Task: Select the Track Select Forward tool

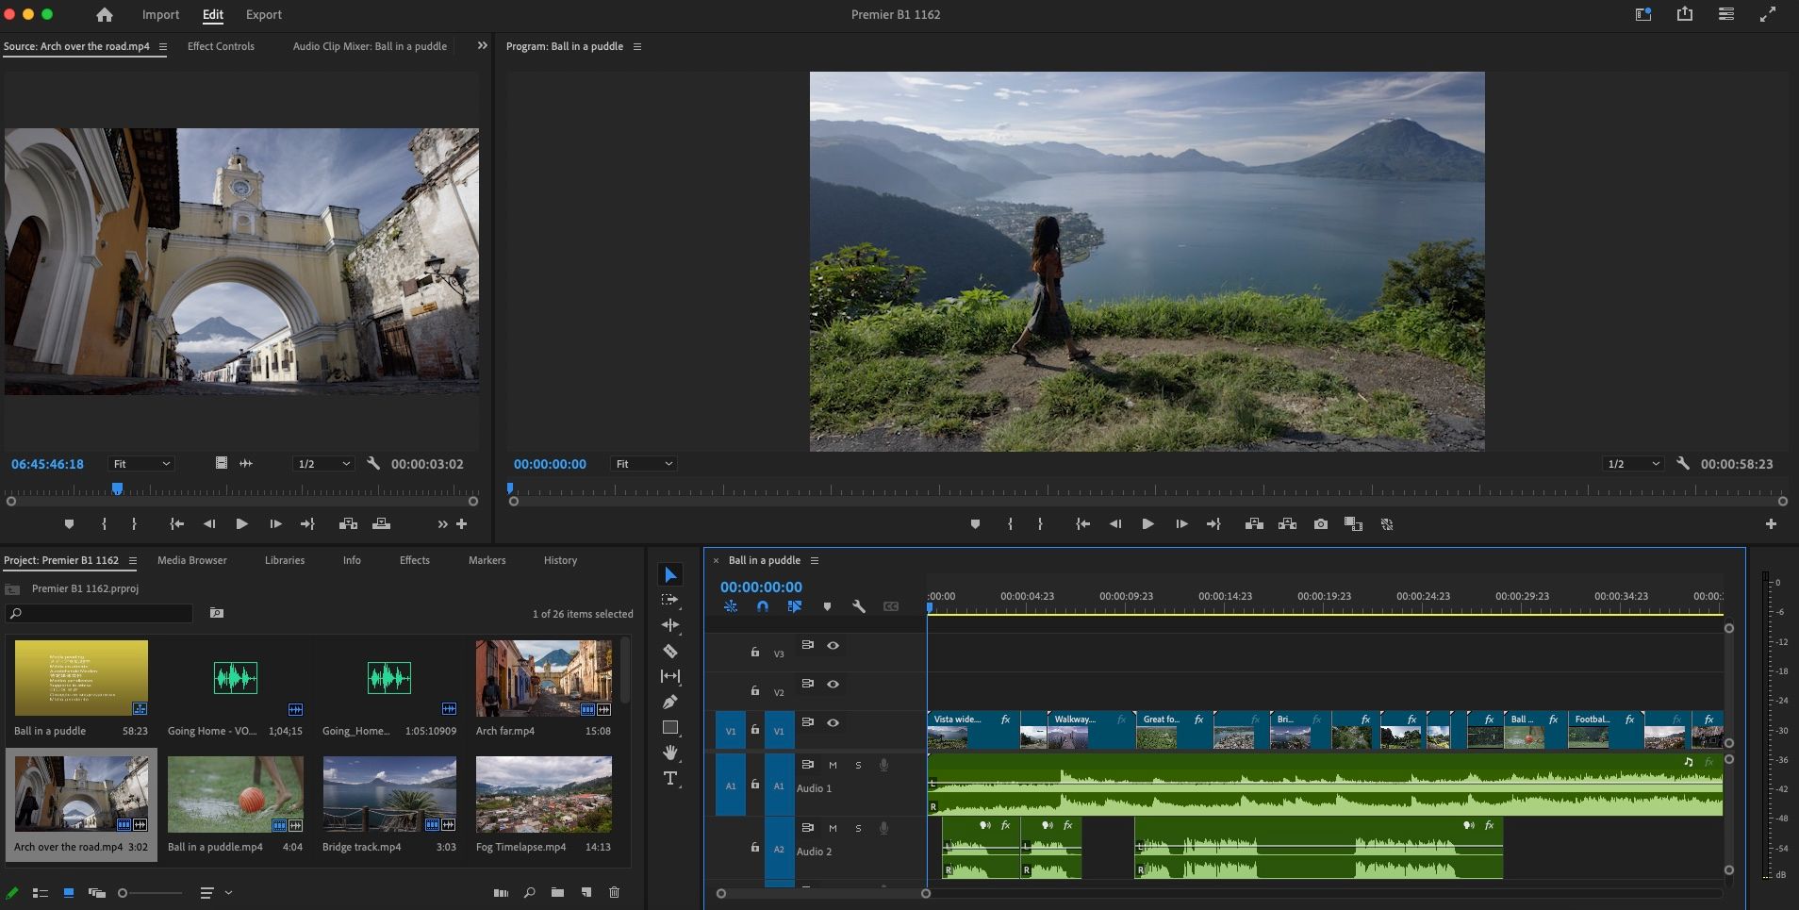Action: coord(670,600)
